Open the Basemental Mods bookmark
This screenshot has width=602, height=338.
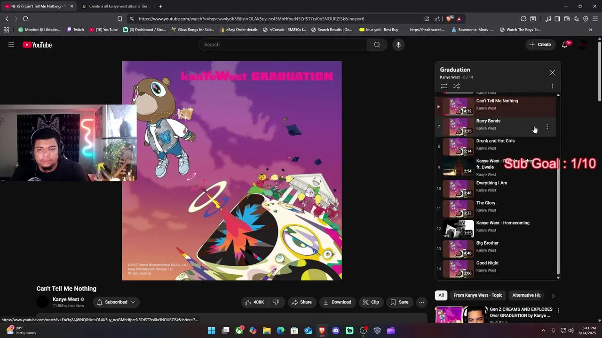coord(472,30)
